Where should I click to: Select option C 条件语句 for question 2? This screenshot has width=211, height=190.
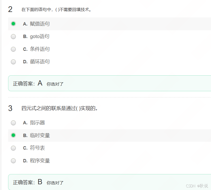[13, 49]
